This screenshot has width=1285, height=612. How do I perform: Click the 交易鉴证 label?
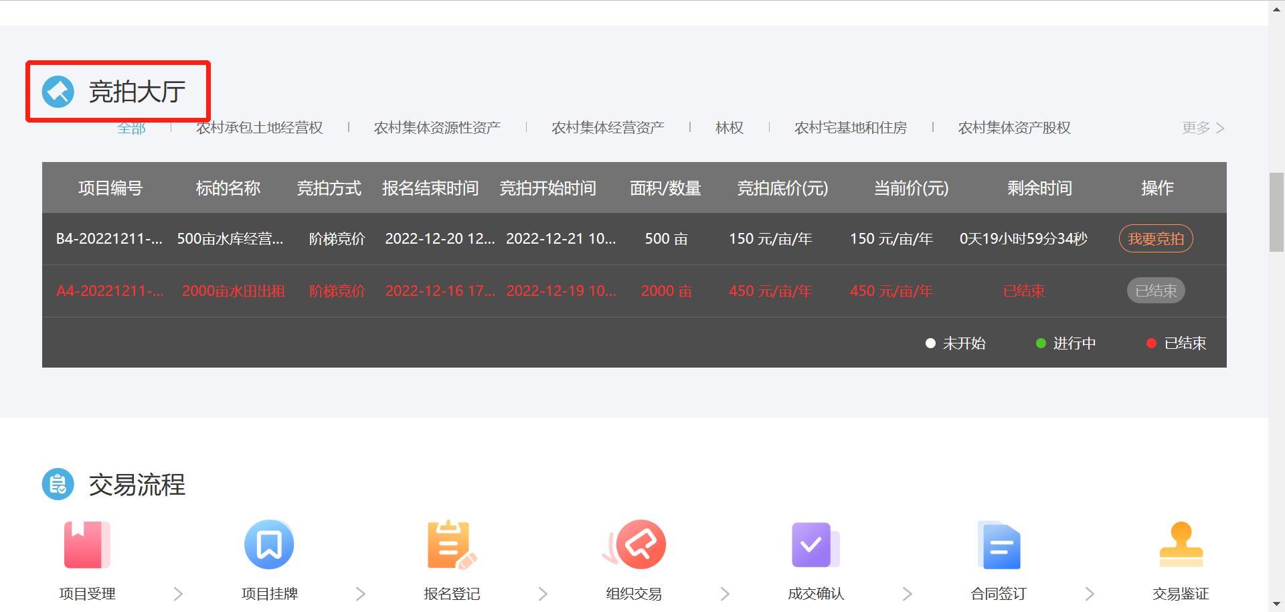(x=1181, y=594)
